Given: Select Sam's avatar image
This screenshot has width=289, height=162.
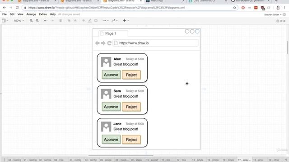Looking at the screenshot, I should pyautogui.click(x=106, y=94).
